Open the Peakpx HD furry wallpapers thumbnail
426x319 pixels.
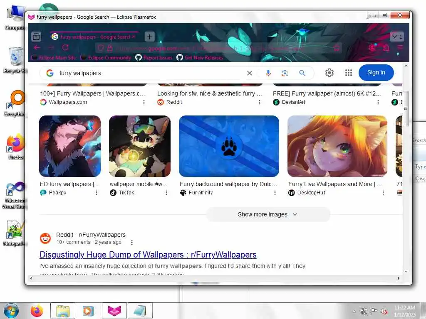pyautogui.click(x=70, y=146)
